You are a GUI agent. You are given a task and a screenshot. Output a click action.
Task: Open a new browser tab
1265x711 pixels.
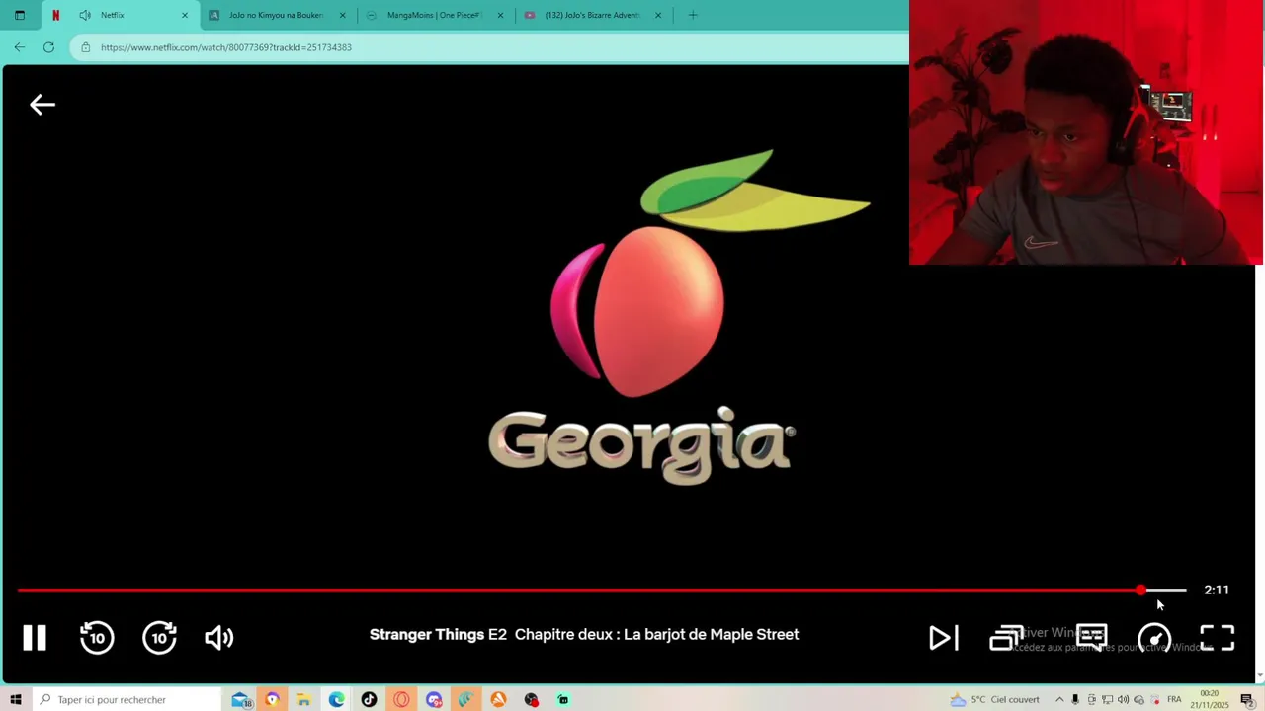point(693,15)
